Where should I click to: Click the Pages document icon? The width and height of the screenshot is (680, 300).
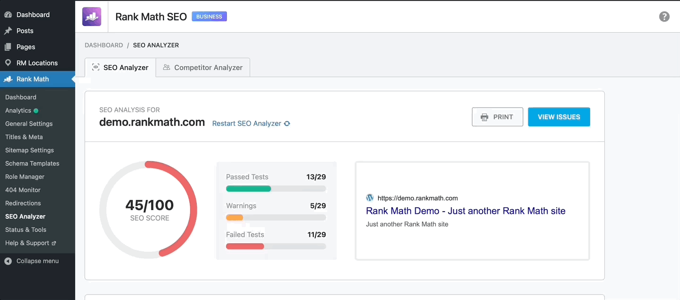pyautogui.click(x=8, y=47)
